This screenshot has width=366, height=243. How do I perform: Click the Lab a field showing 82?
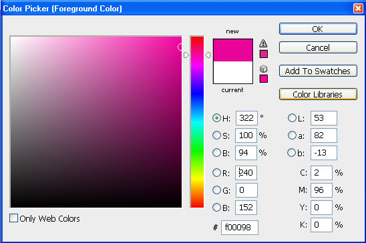(x=324, y=136)
